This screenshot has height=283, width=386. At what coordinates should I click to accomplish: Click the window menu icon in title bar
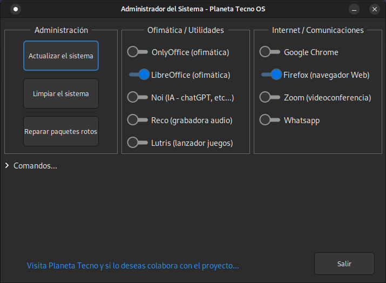(x=16, y=9)
